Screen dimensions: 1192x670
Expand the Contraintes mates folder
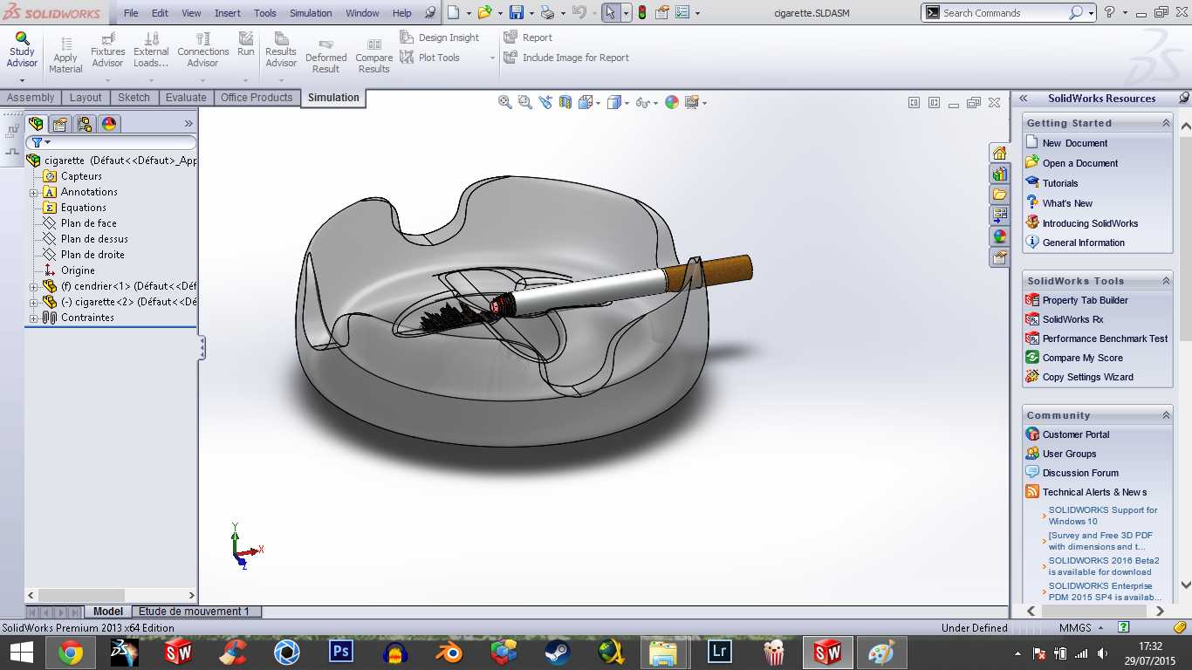34,318
